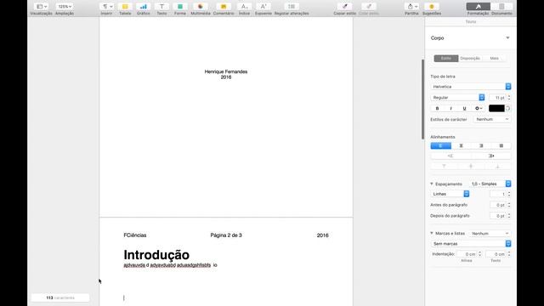
Task: Open the Visualização view options
Action: [x=42, y=7]
